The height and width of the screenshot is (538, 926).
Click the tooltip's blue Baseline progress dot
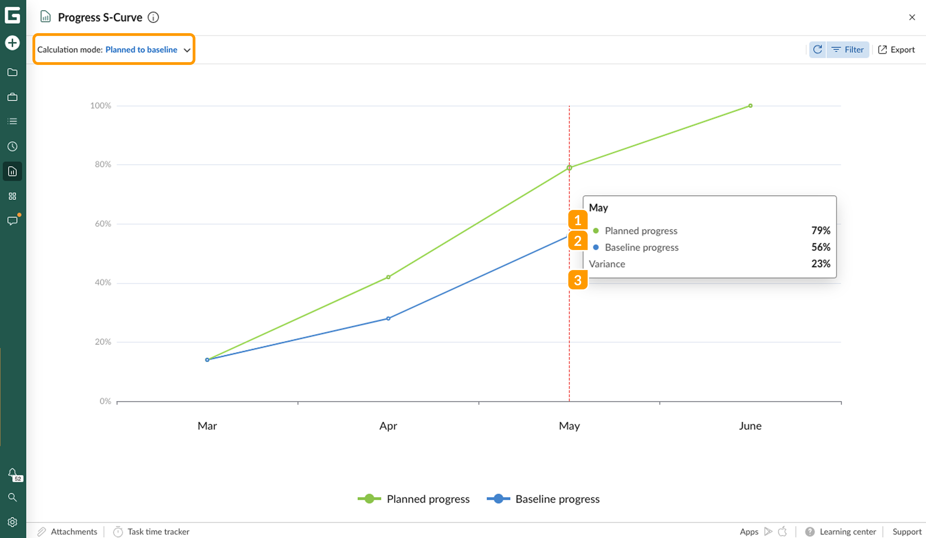pos(596,247)
